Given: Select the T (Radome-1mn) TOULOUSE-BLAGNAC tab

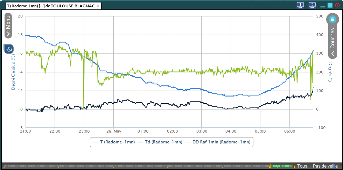Looking at the screenshot, I should click(x=51, y=6).
